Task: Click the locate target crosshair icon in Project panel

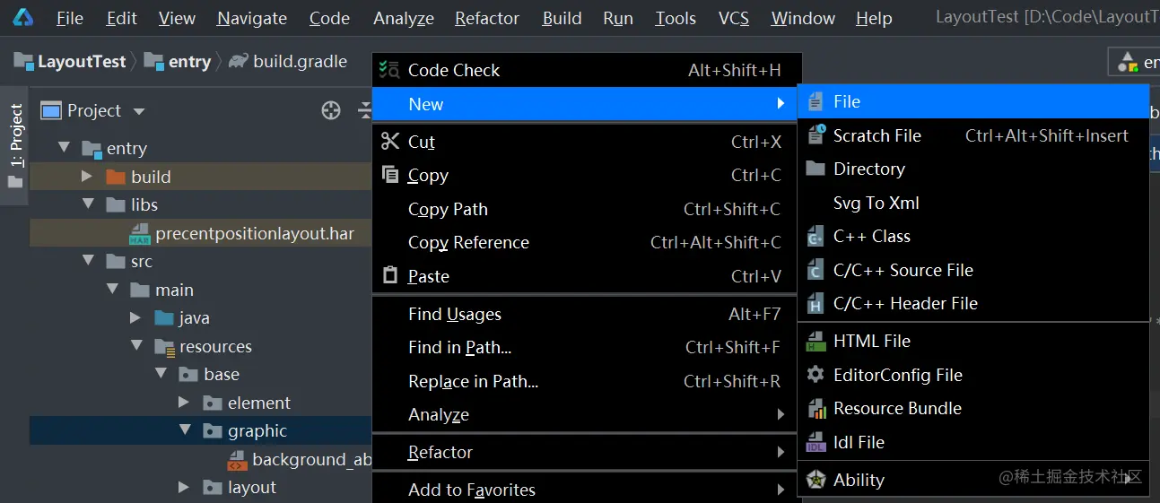Action: pos(331,110)
